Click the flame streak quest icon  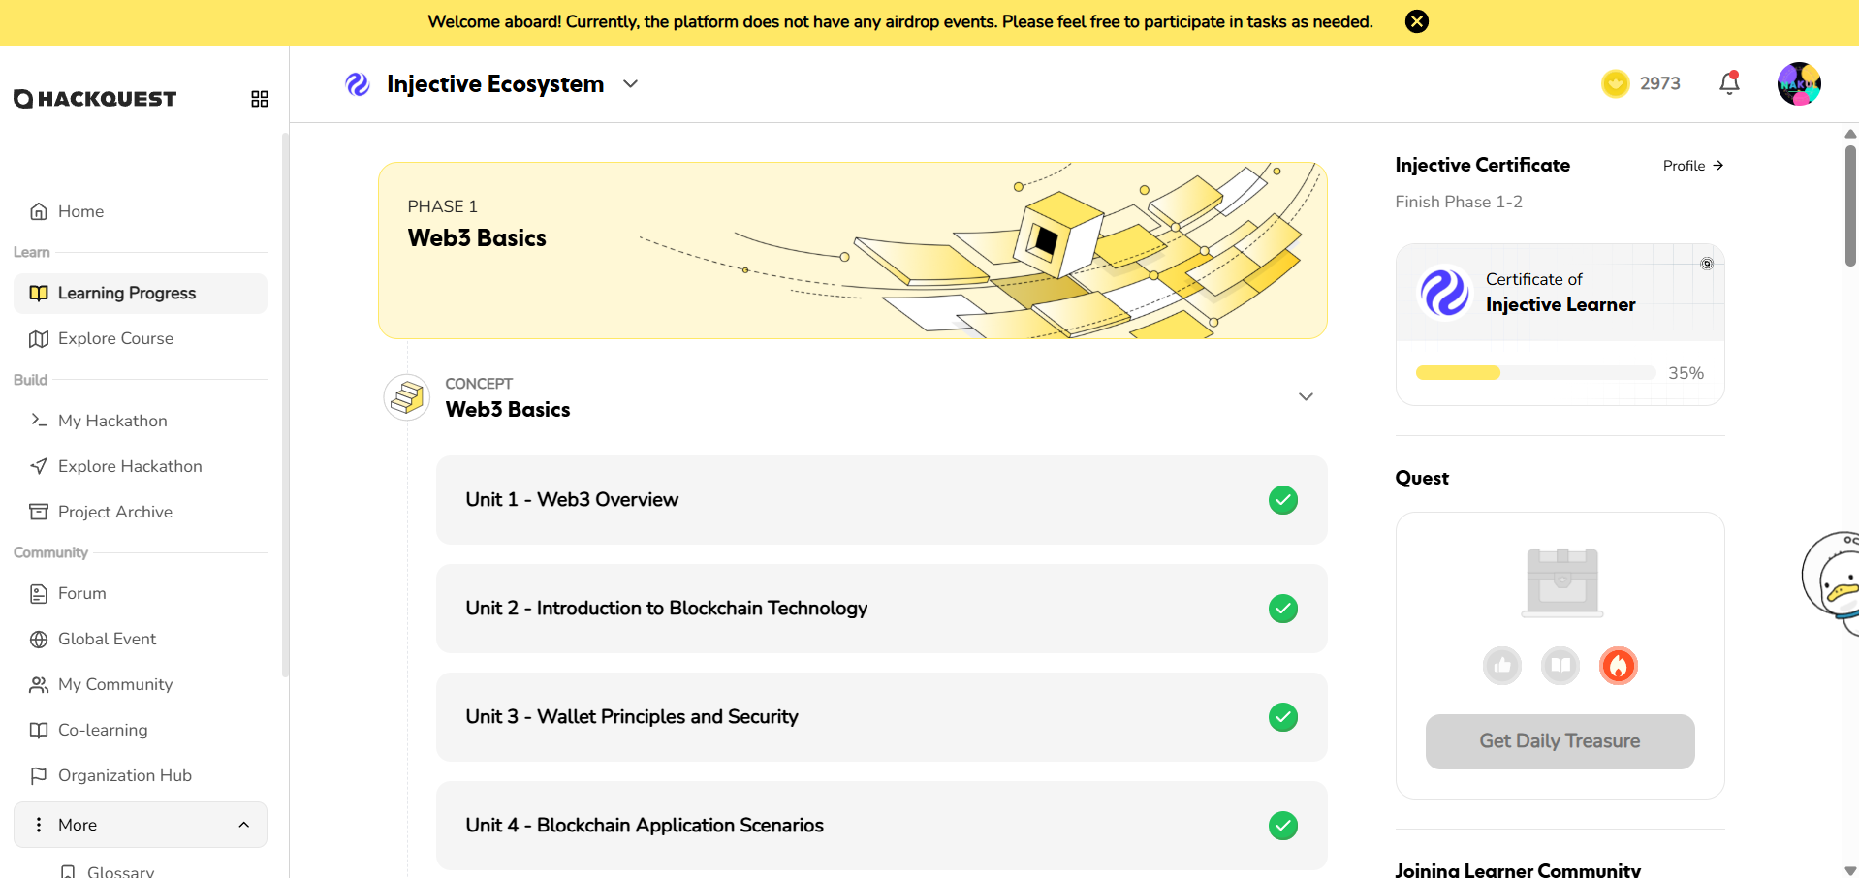1619,666
